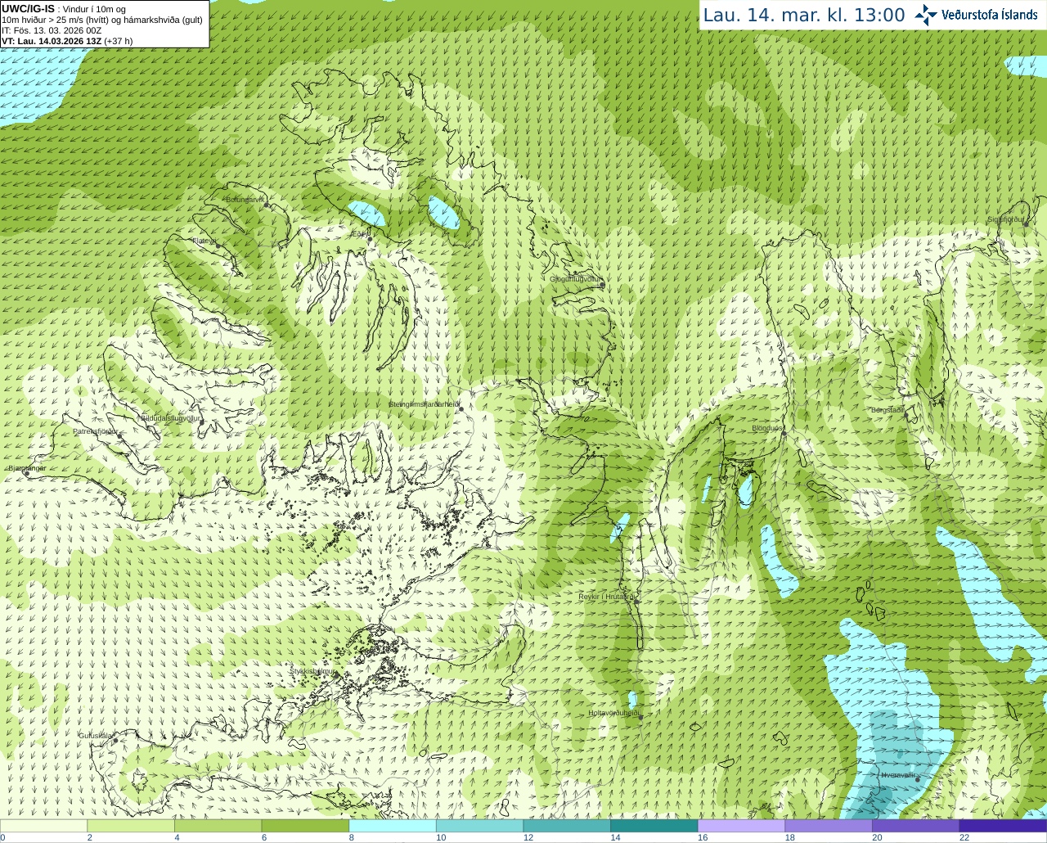Click the Steingrímsfjarðarheiði station label
The image size is (1047, 843).
(x=424, y=404)
